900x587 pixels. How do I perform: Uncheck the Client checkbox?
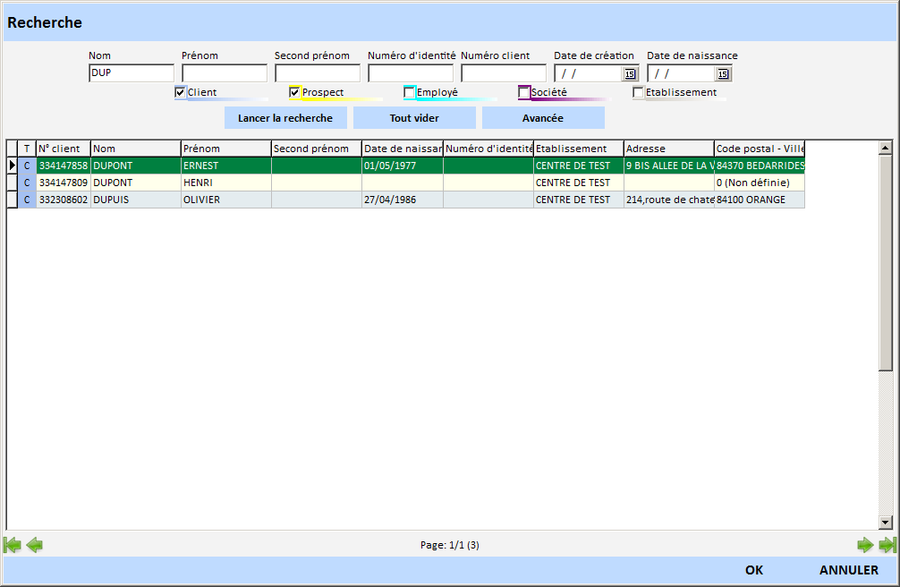pyautogui.click(x=181, y=92)
